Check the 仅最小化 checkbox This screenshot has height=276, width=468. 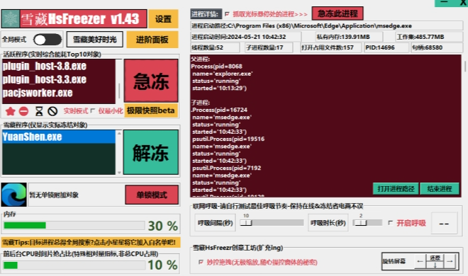[92, 111]
